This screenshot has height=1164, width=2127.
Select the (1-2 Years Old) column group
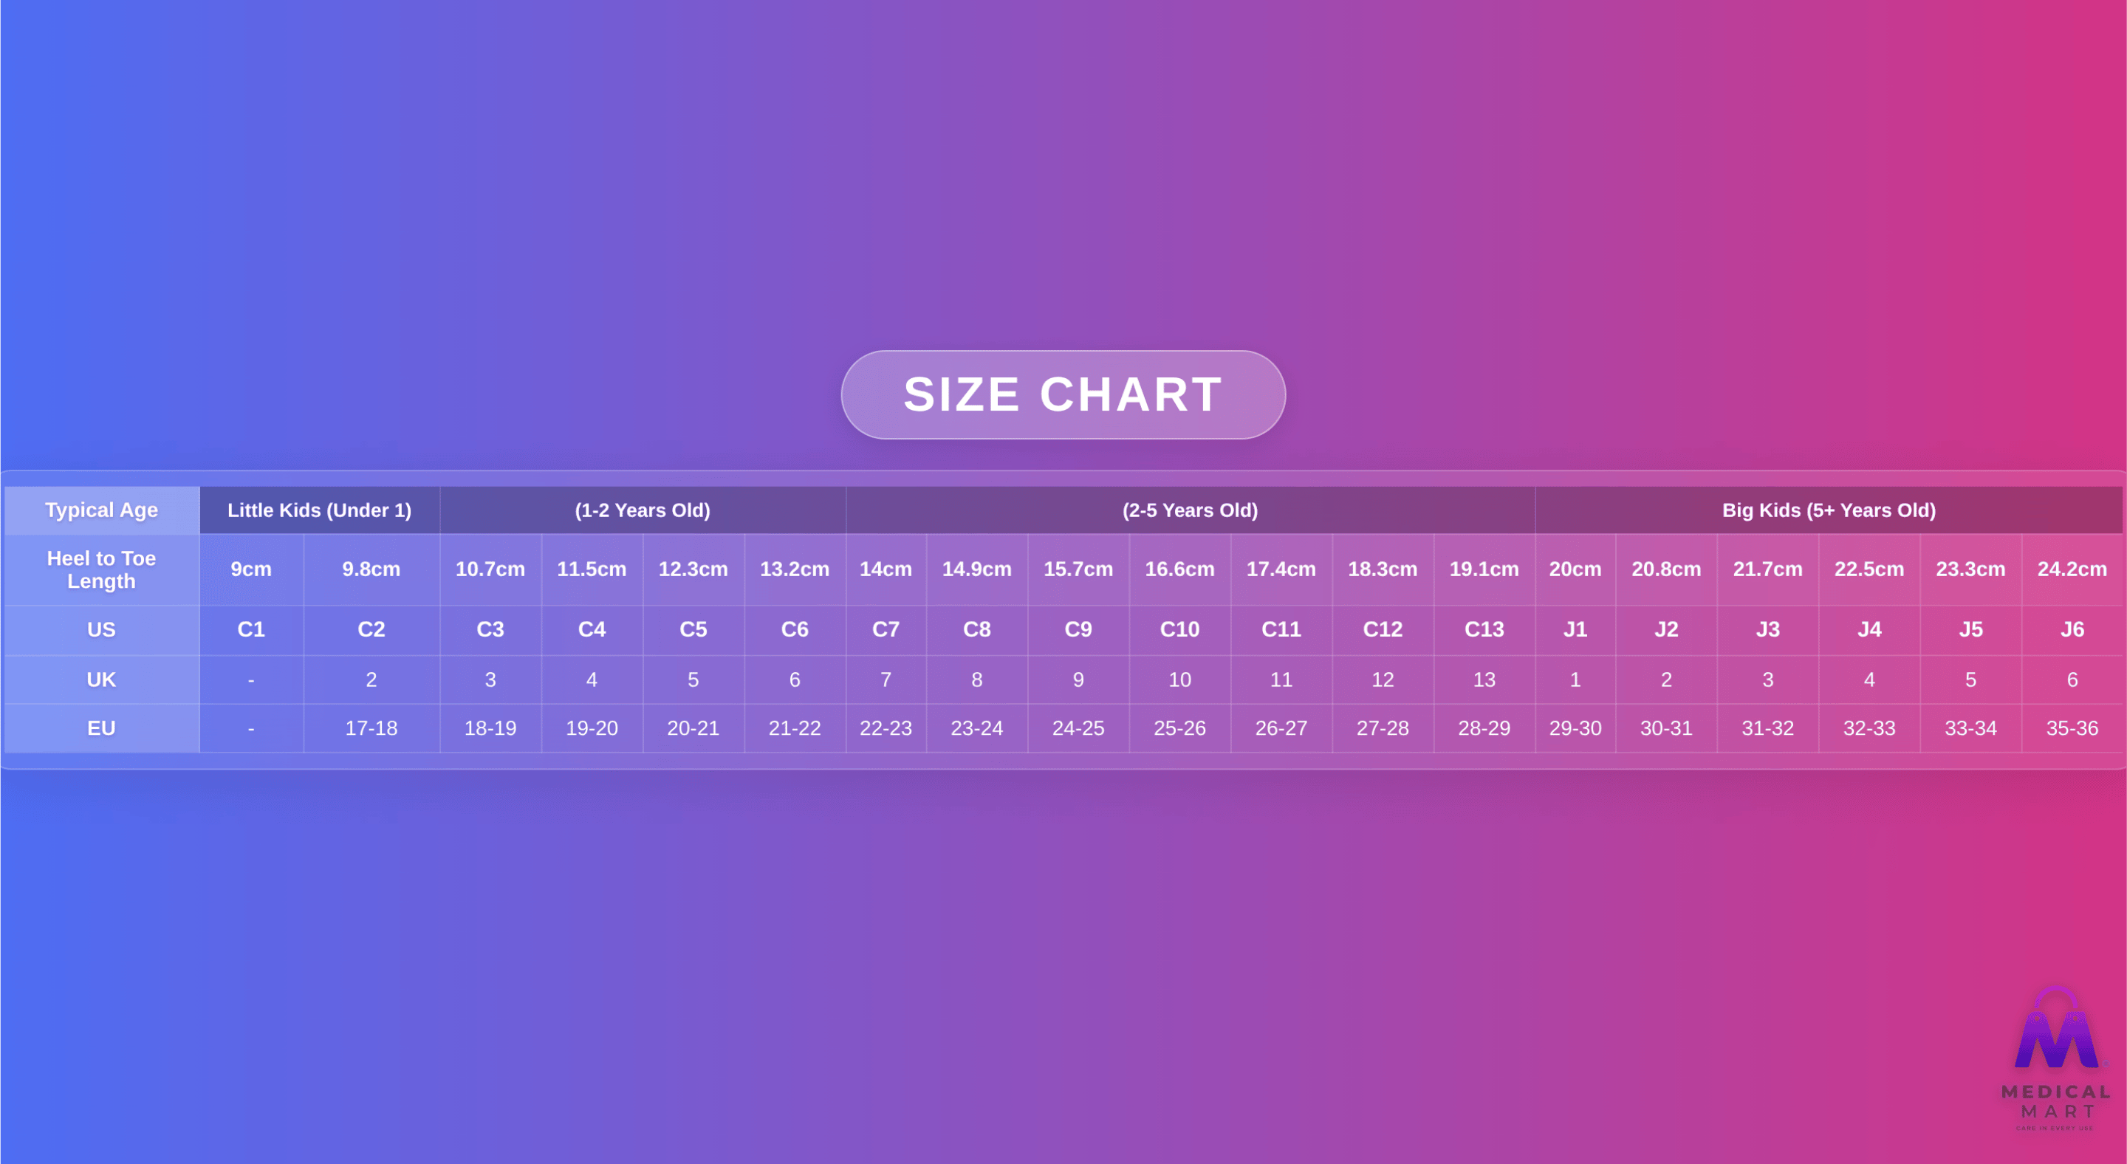(x=643, y=510)
